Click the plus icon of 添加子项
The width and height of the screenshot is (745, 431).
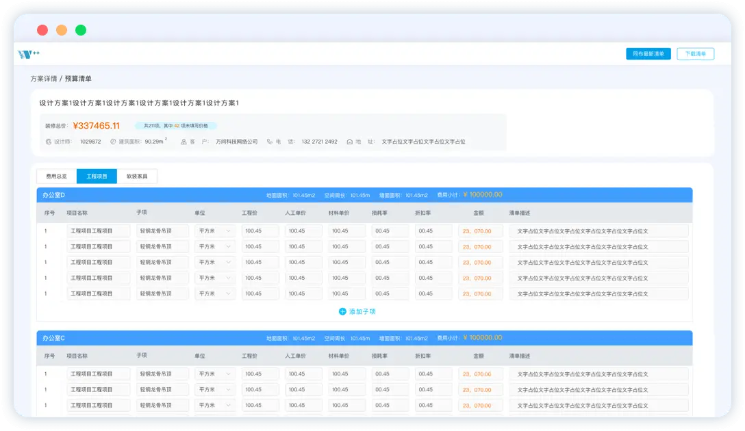(x=342, y=311)
